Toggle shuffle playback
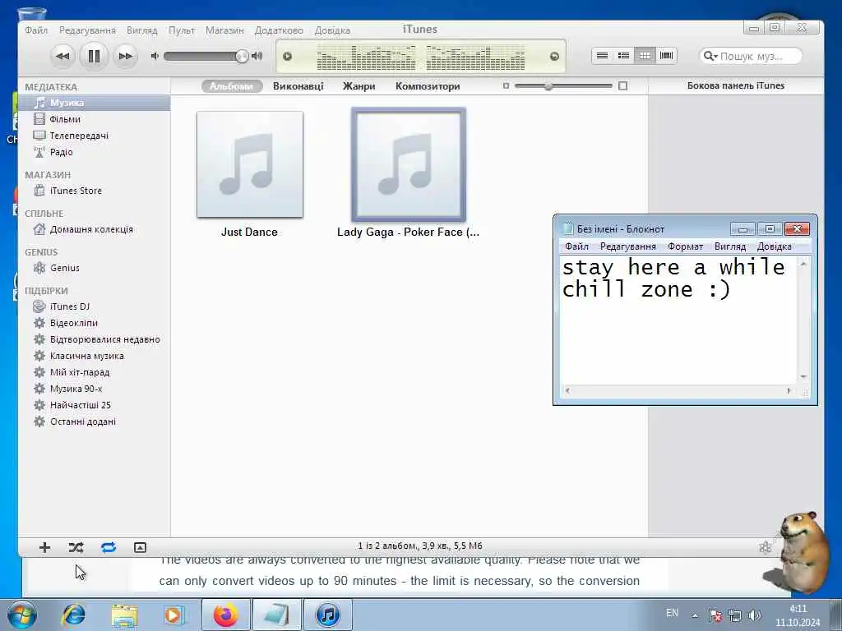 coord(76,547)
